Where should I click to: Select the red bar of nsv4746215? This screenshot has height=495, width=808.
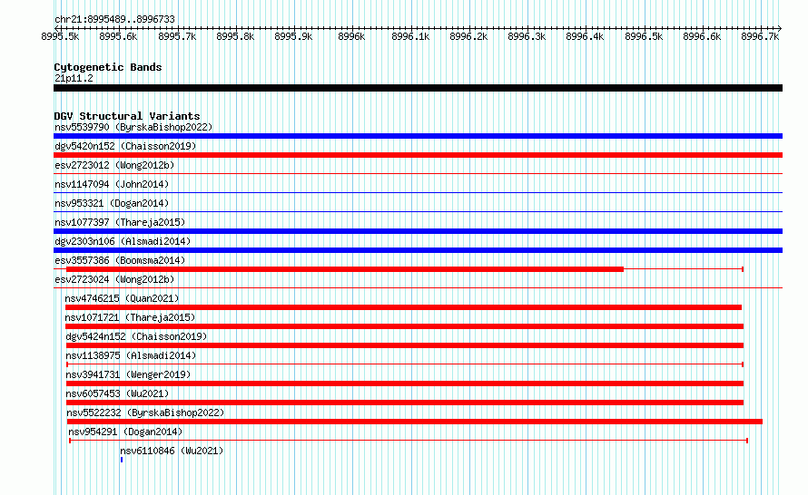[x=403, y=307]
